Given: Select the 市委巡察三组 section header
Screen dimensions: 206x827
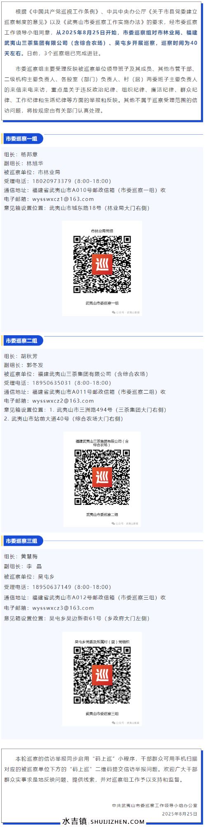Looking at the screenshot, I should tap(22, 541).
